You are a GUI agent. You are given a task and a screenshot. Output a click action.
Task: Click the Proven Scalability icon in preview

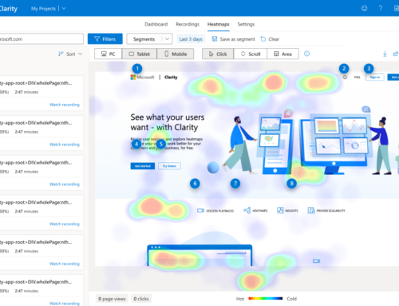[311, 210]
